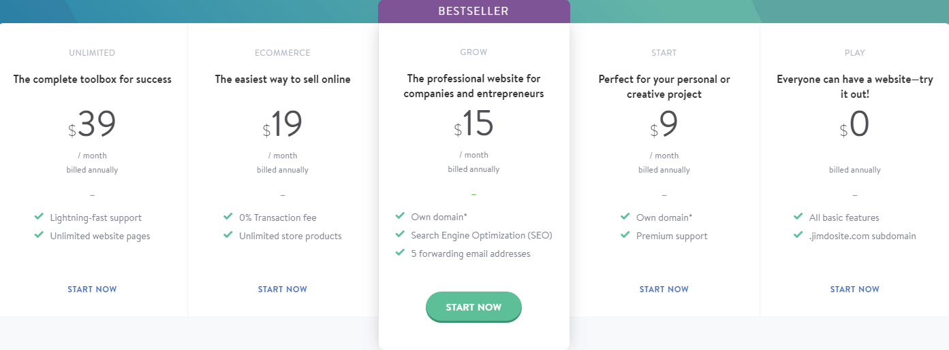
Task: Select the purple BESTSELLER banner
Action: coord(473,12)
